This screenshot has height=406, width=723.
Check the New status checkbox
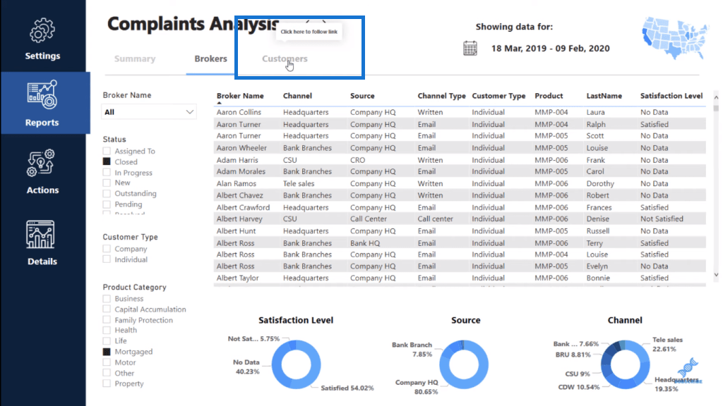pyautogui.click(x=107, y=183)
